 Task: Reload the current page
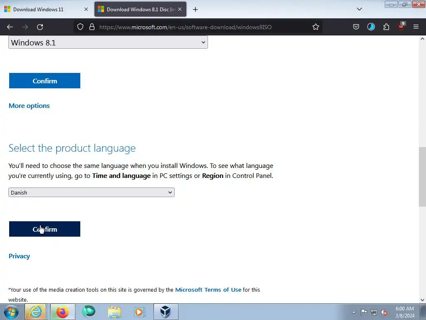(x=40, y=27)
